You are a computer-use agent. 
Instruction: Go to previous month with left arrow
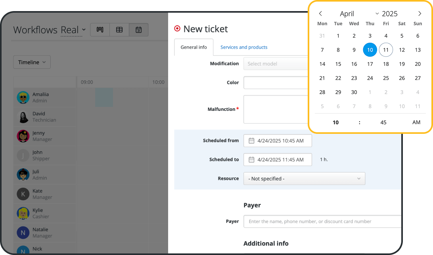[320, 13]
